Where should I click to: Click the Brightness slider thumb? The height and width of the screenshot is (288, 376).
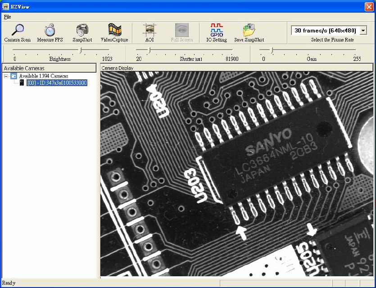pyautogui.click(x=81, y=50)
